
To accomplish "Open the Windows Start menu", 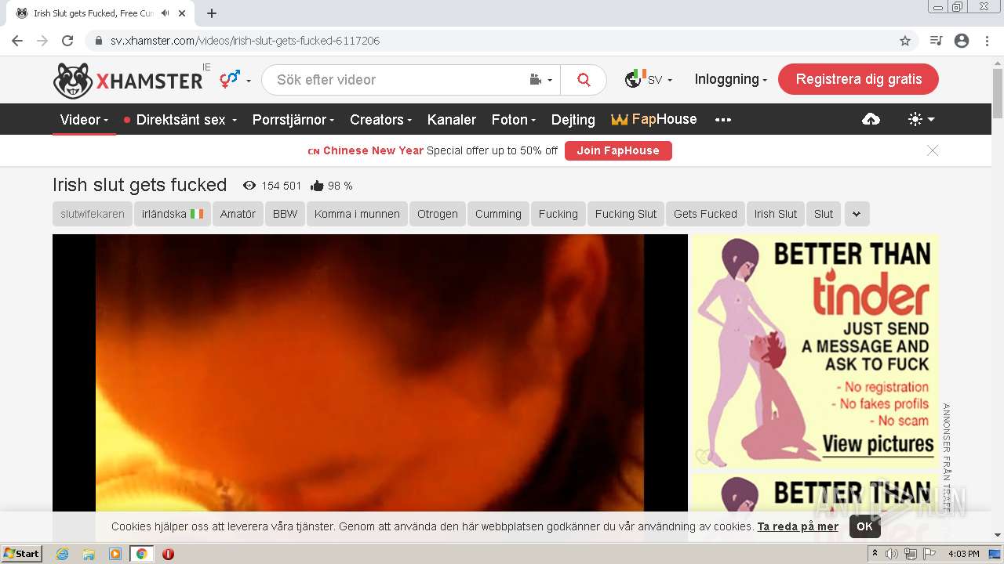I will (22, 553).
